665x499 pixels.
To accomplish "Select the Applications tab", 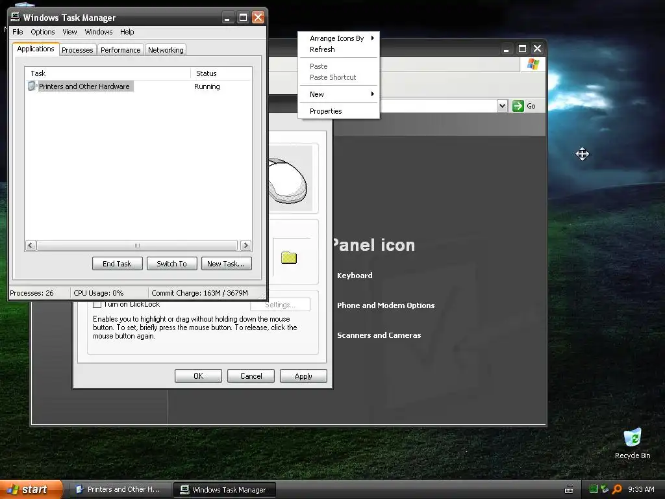I will coord(36,49).
